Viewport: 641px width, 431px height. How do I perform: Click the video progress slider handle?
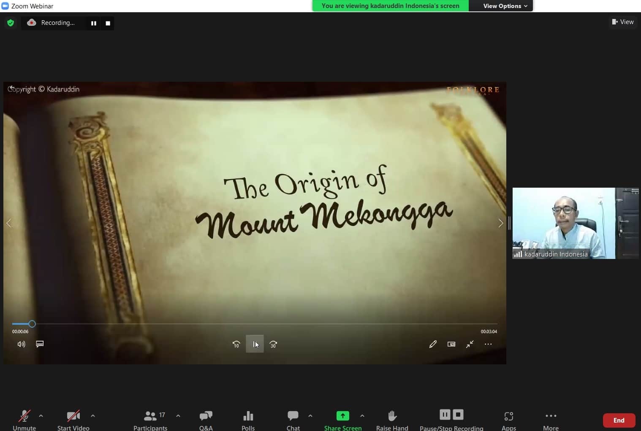[32, 324]
